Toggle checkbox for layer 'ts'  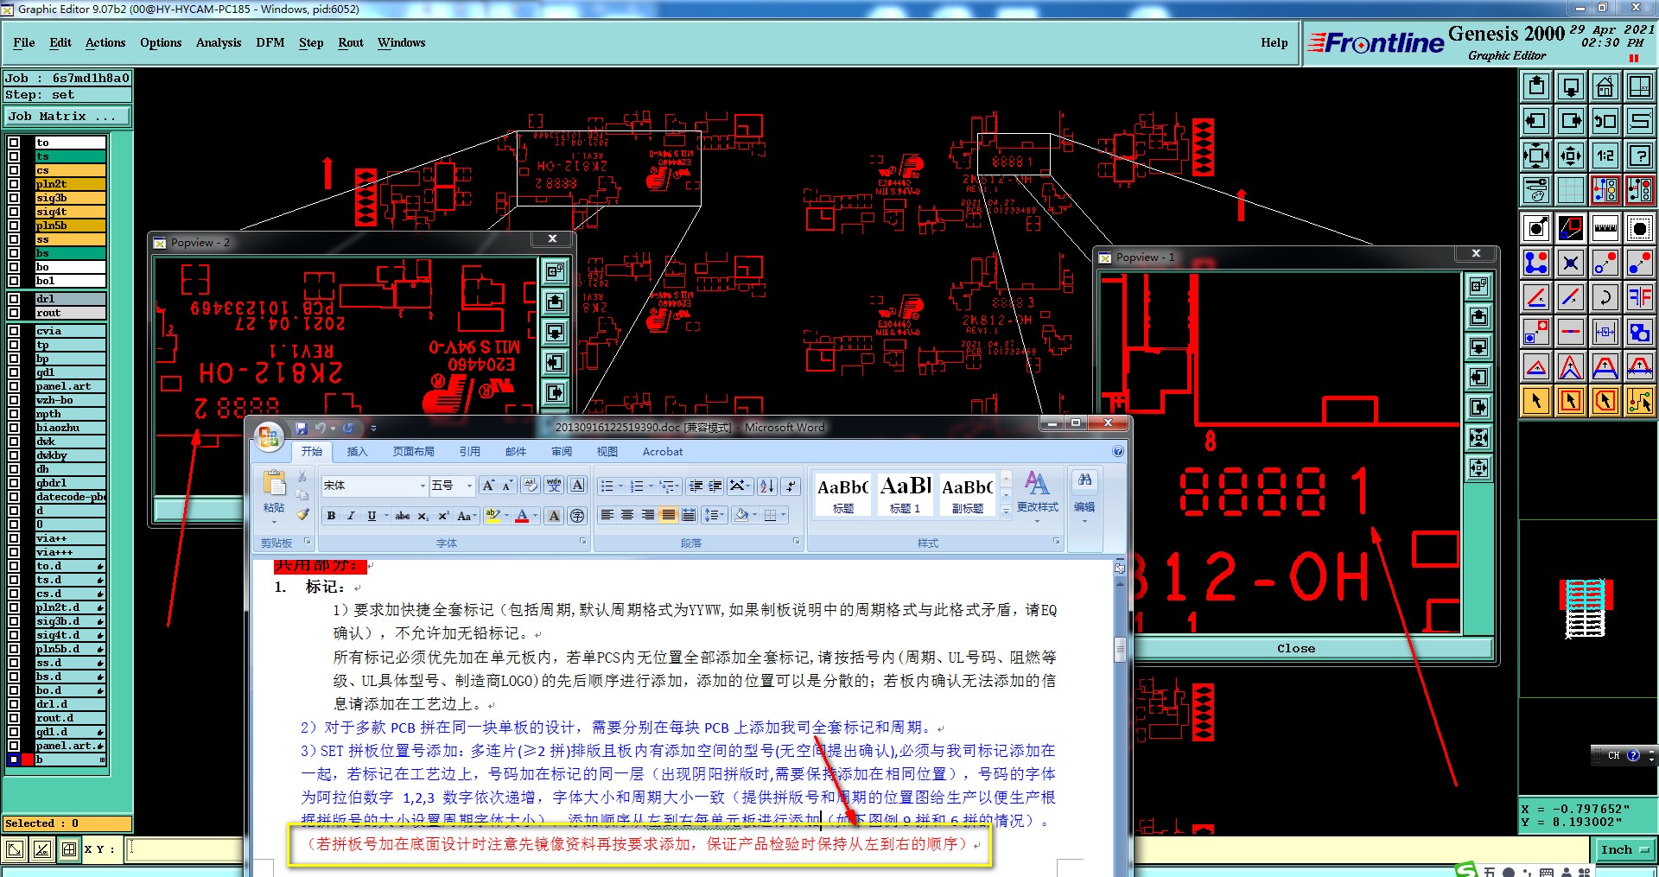click(x=14, y=156)
